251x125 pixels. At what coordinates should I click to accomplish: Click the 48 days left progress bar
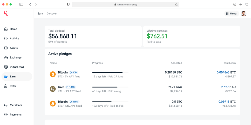pos(110,87)
